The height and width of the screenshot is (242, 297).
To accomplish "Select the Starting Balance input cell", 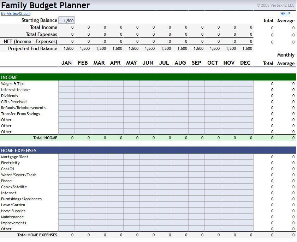I will [x=66, y=20].
